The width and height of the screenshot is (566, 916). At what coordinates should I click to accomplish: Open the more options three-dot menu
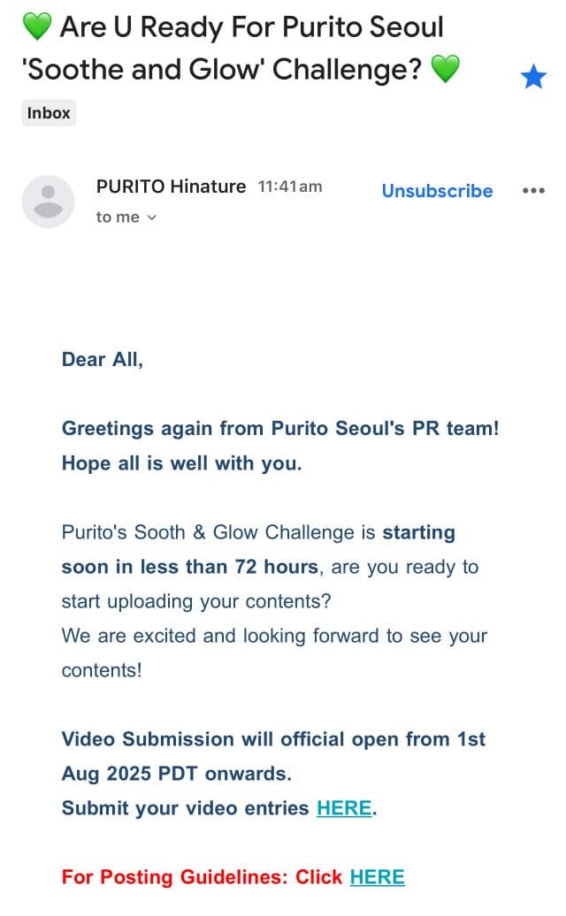coord(533,190)
